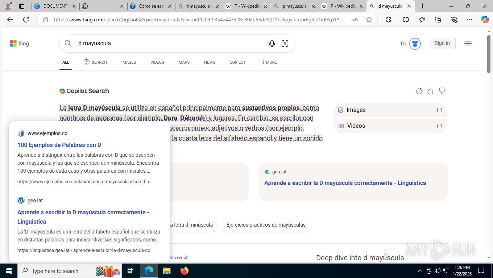Select the MAPS filter tab
The image size is (493, 278).
(x=184, y=62)
